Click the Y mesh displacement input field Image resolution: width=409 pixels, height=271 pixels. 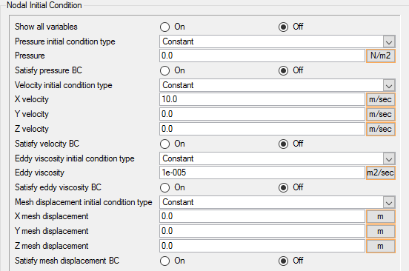click(262, 232)
